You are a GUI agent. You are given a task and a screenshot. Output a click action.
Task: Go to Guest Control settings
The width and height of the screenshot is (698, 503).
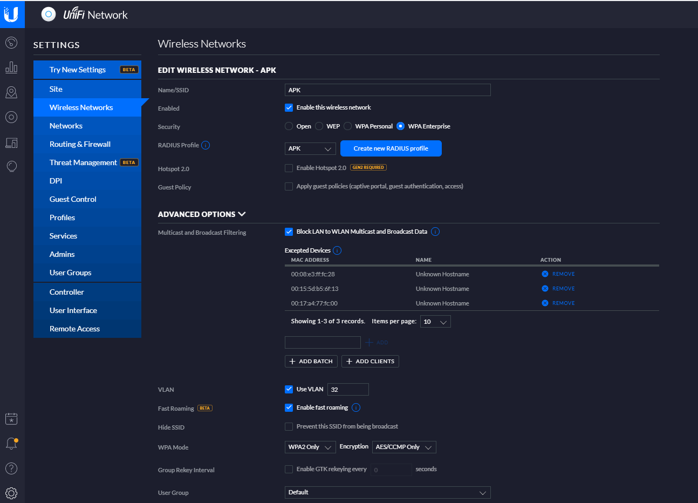coord(73,199)
